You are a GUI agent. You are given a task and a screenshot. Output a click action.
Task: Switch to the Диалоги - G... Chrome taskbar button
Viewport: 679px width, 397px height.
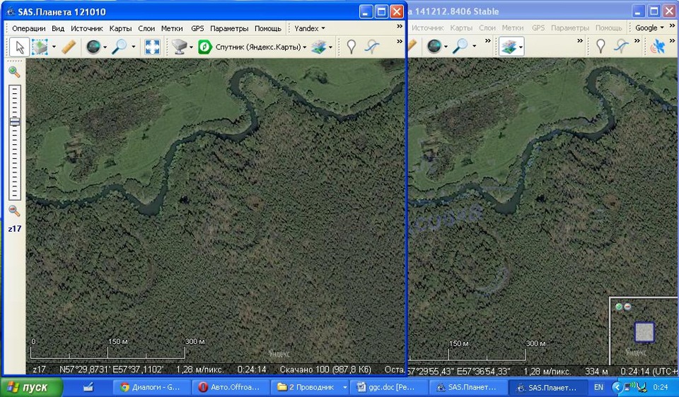click(x=151, y=387)
